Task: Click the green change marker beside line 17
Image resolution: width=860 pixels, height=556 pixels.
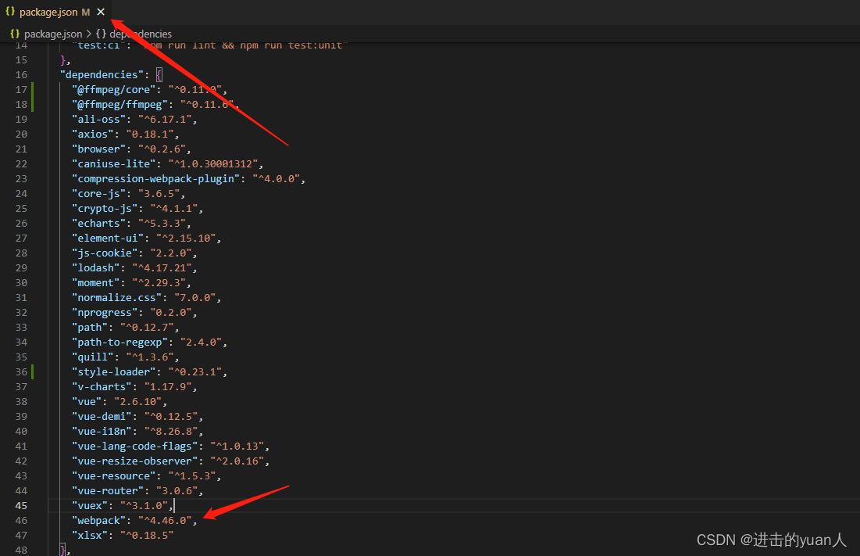Action: 32,89
